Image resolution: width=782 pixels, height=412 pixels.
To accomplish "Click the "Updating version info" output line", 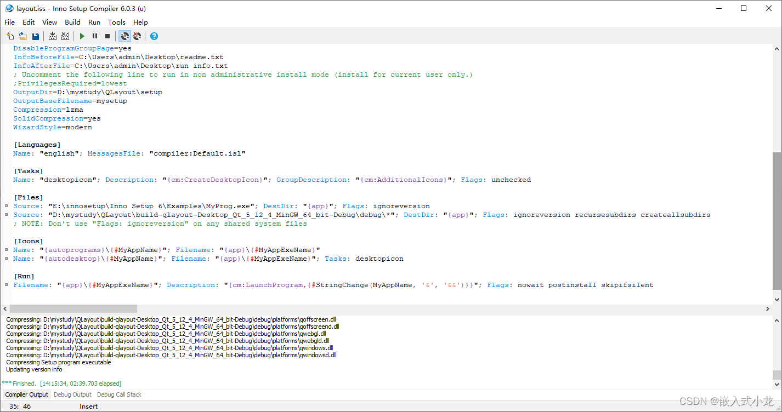I will pos(34,369).
